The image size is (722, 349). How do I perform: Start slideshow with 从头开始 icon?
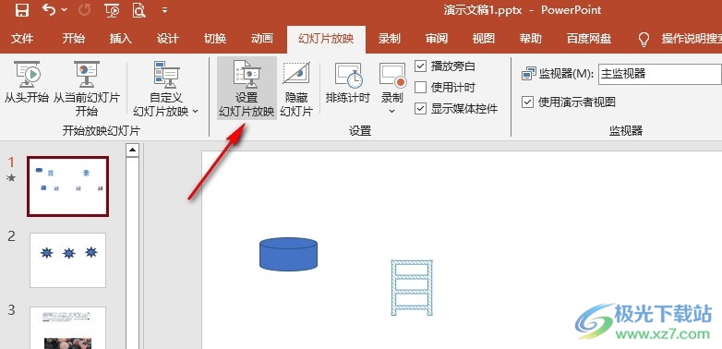tap(27, 74)
